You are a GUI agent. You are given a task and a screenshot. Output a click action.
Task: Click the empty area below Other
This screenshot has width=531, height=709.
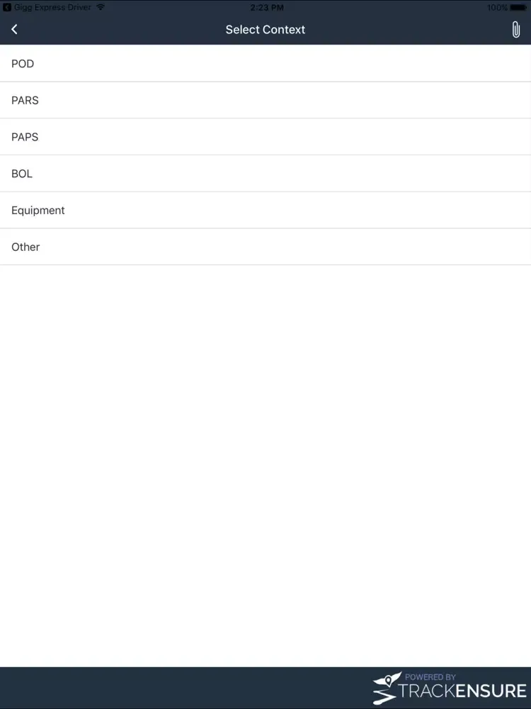point(265,461)
